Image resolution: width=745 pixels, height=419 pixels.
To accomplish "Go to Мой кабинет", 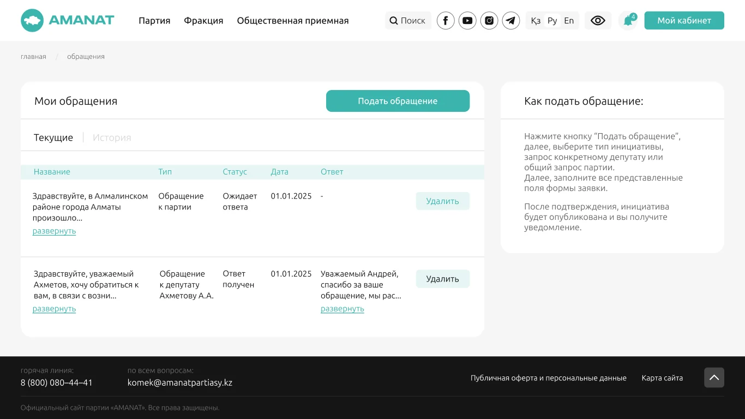I will pyautogui.click(x=684, y=21).
